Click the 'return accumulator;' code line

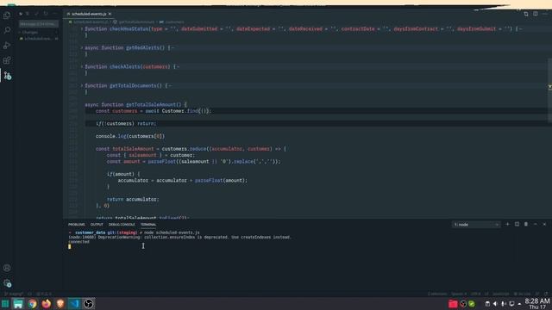coord(133,199)
